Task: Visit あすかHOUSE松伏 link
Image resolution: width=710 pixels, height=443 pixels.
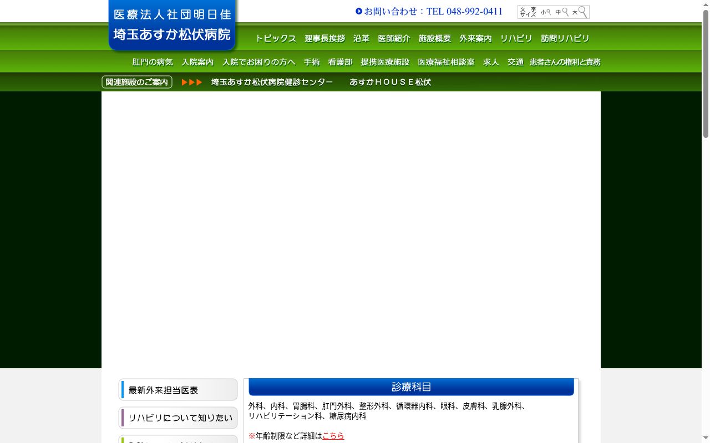Action: [390, 82]
